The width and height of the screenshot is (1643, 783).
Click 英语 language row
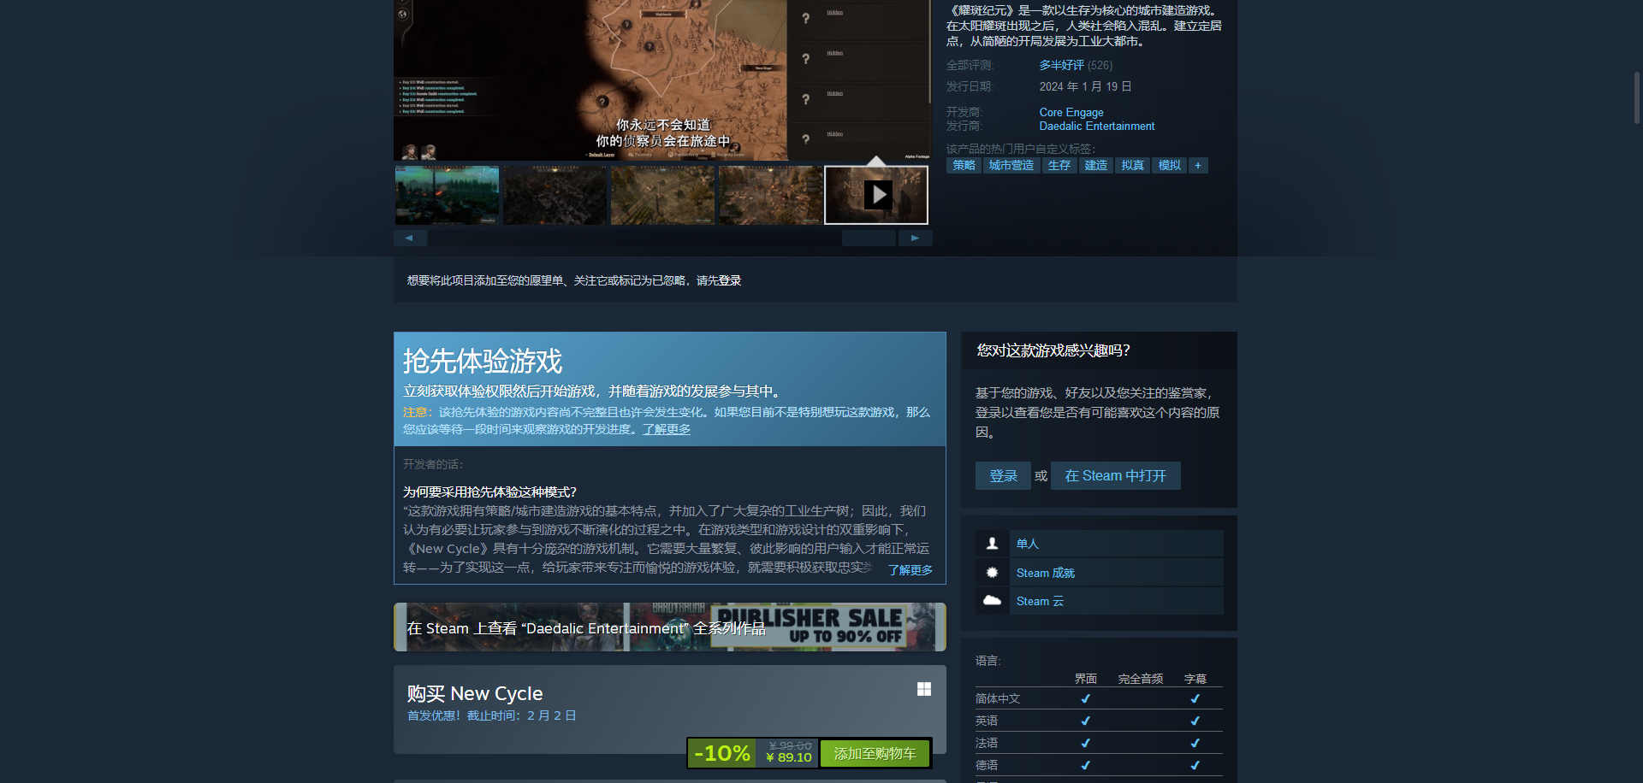(1099, 721)
